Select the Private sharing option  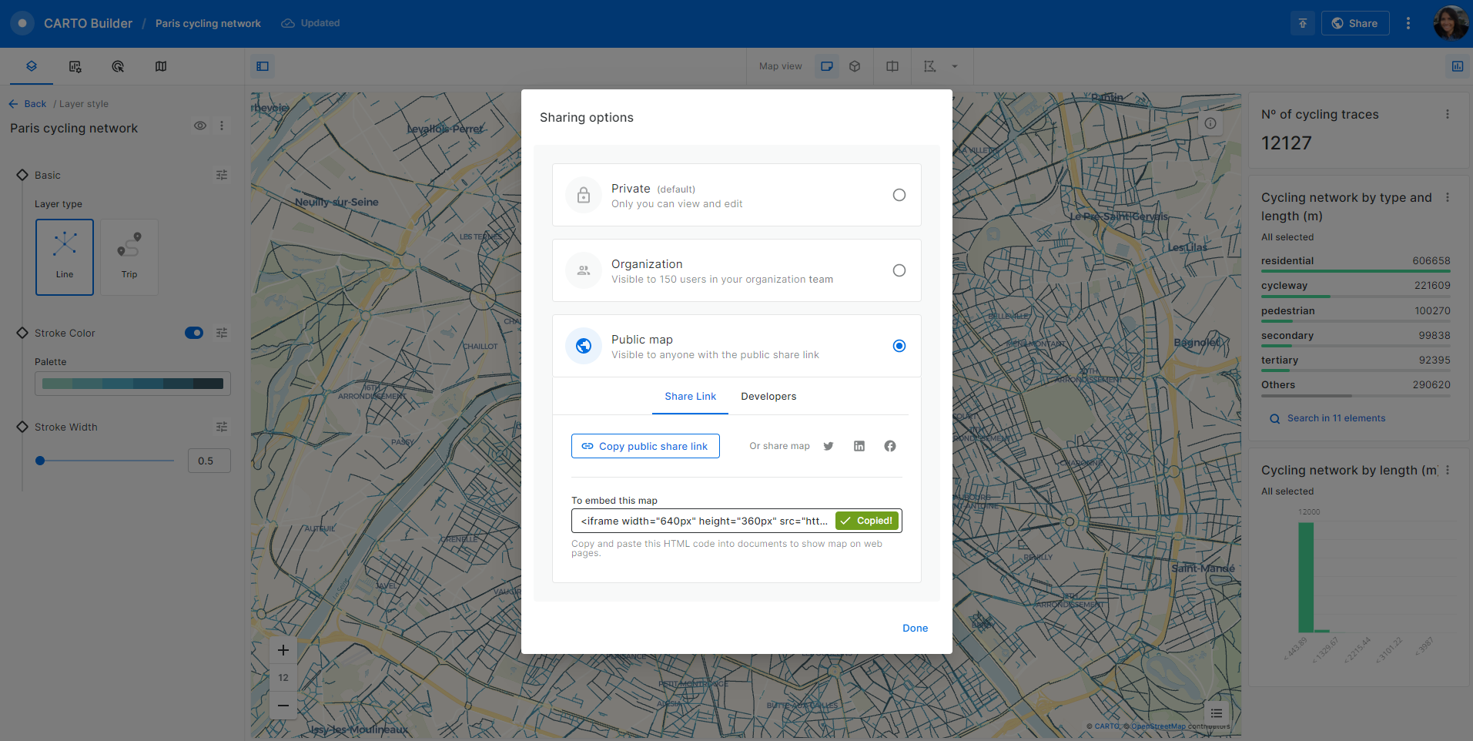899,195
